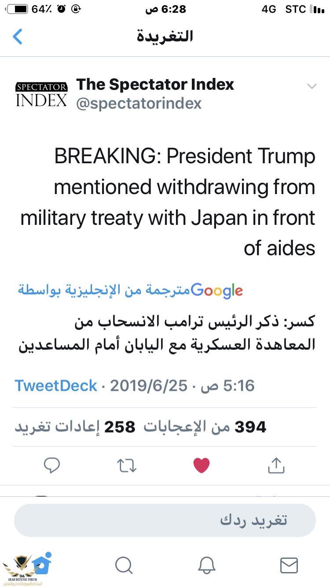Open The Spectator Index profile picture
This screenshot has width=330, height=587.
[41, 94]
